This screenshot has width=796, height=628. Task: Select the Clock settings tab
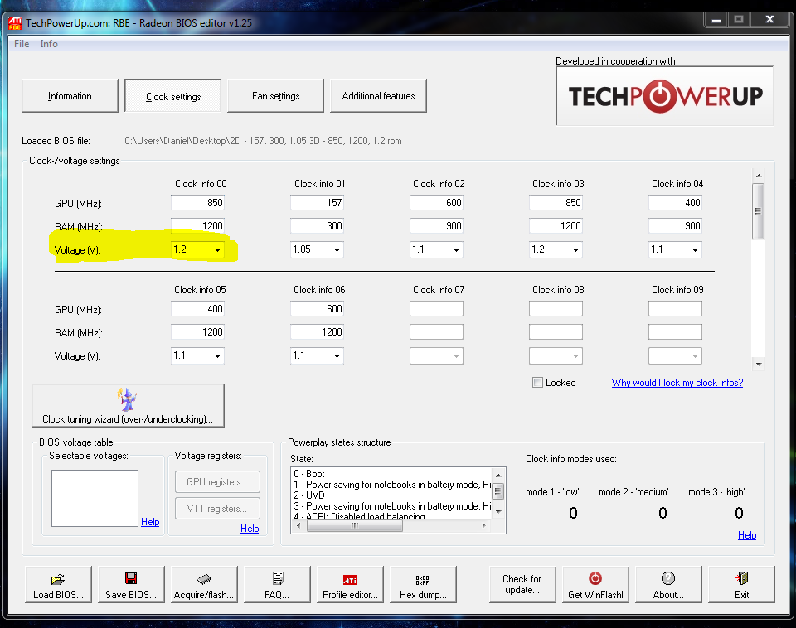tap(173, 96)
